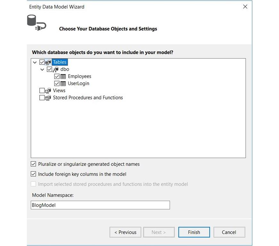Click the Previous button
The width and height of the screenshot is (279, 246).
(125, 232)
